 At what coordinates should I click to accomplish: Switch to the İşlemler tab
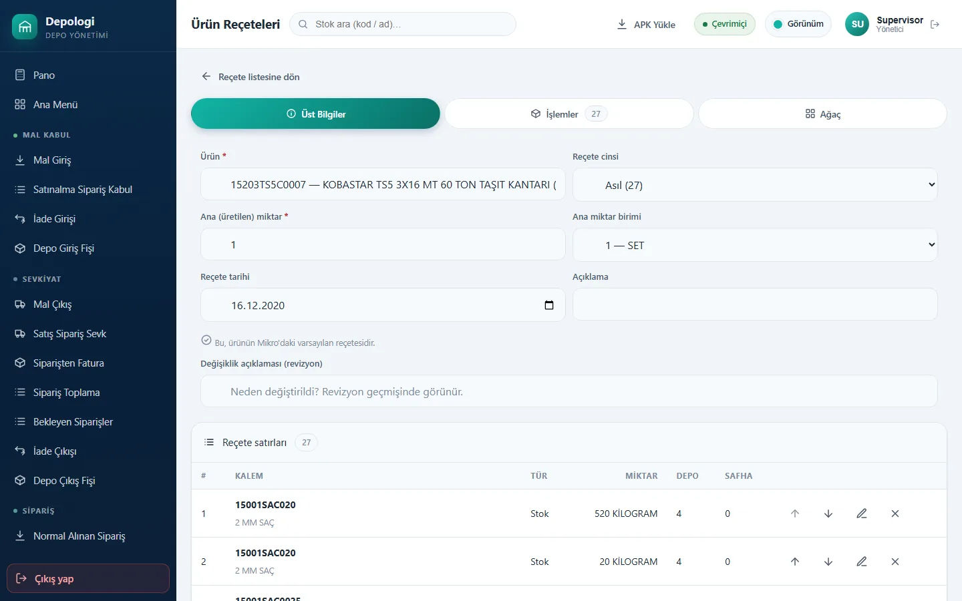pos(569,114)
